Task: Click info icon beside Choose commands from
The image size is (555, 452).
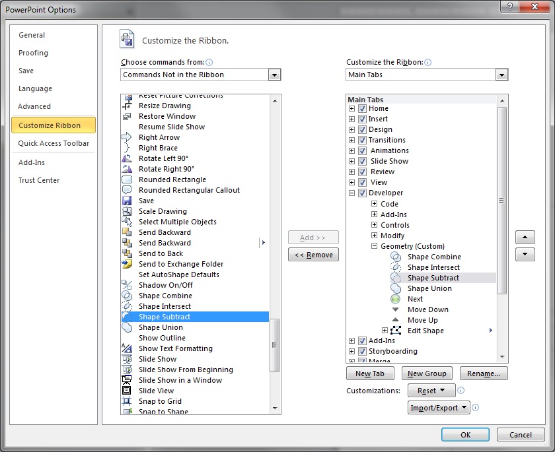Action: point(209,63)
